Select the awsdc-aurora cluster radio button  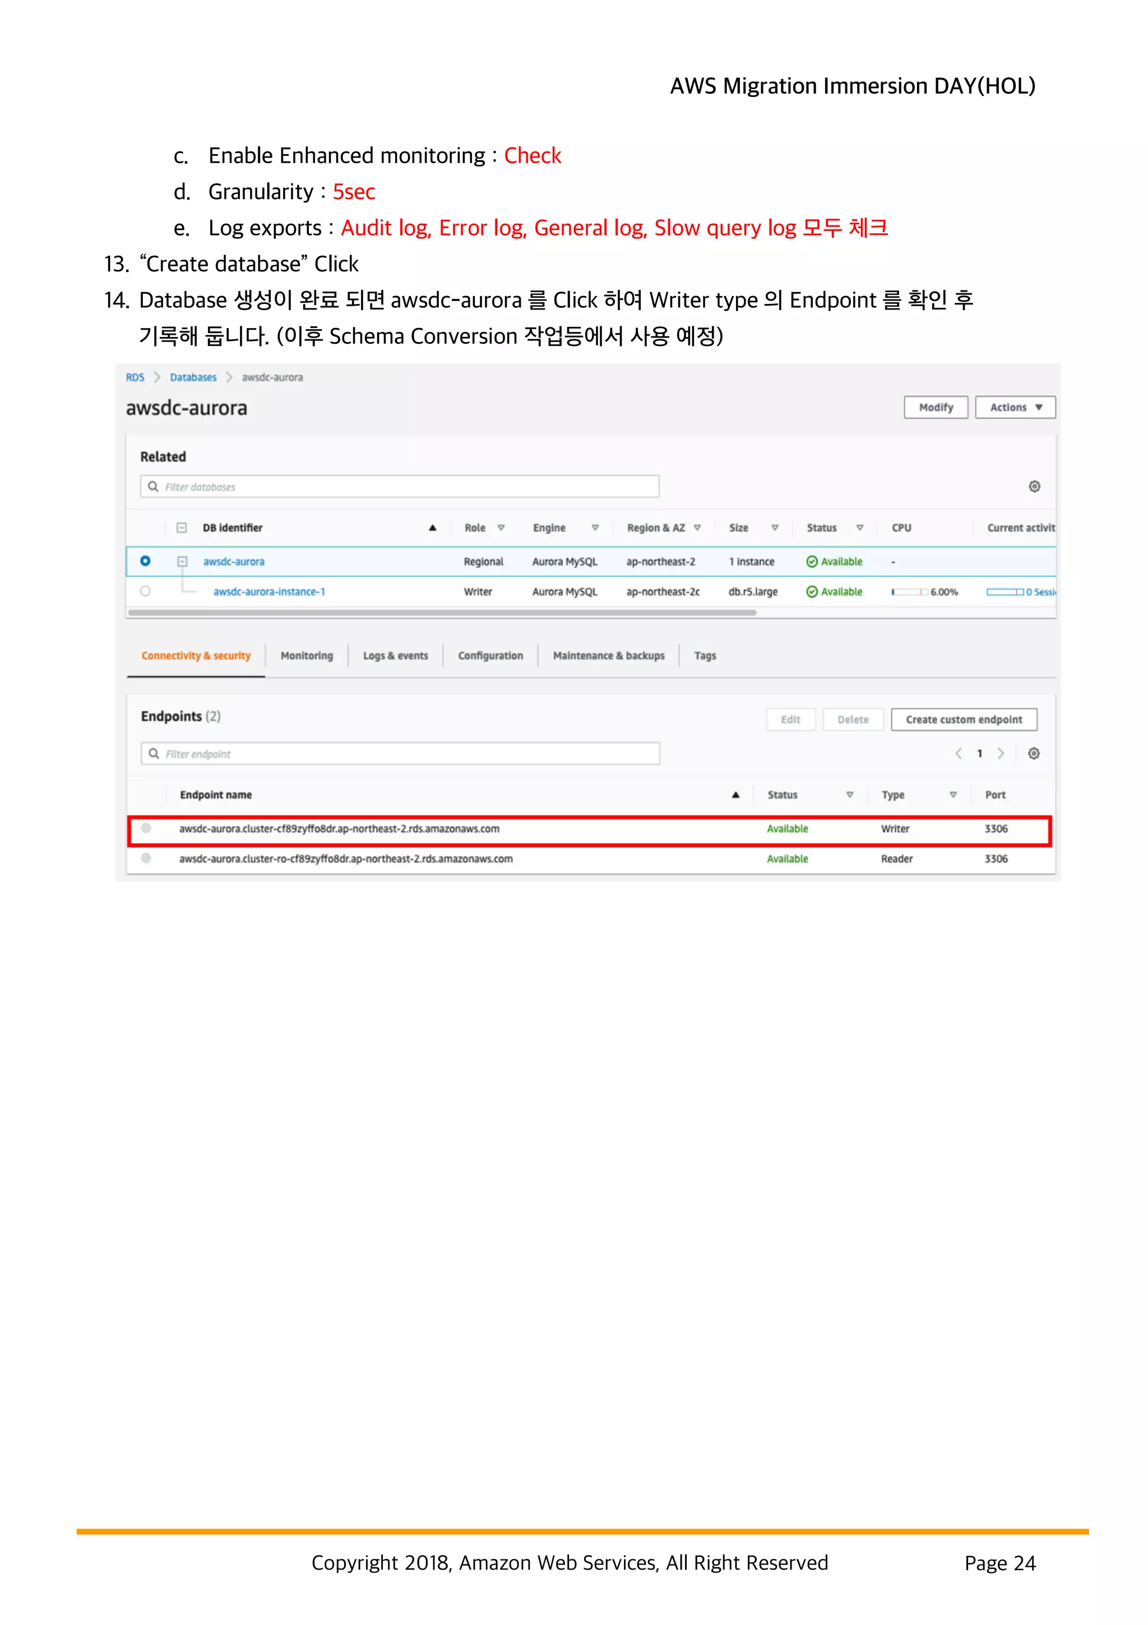(145, 561)
